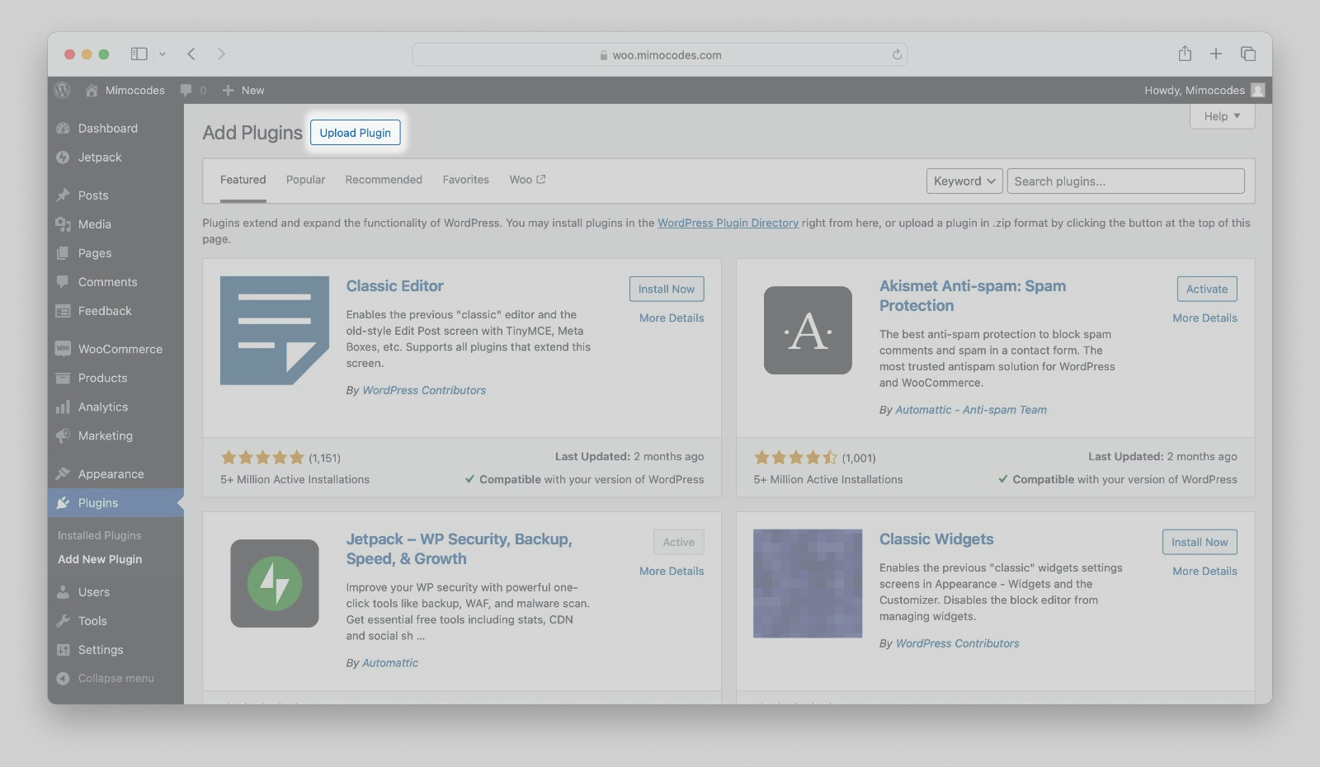Open the Recommended plugins tab
This screenshot has width=1320, height=767.
384,180
